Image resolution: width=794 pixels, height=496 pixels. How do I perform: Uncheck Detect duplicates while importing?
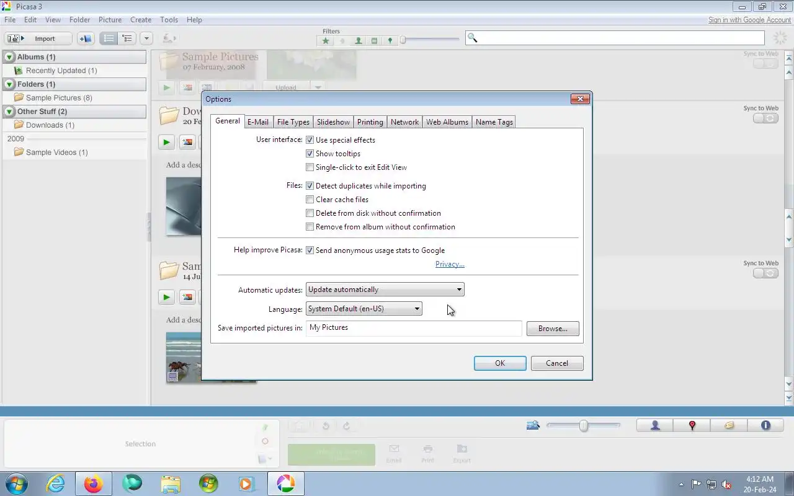(x=310, y=186)
